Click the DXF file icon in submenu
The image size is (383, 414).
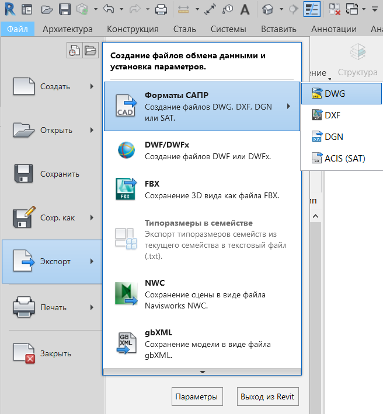(x=317, y=115)
